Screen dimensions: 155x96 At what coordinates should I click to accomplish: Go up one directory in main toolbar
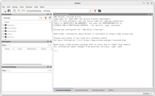pos(95,11)
